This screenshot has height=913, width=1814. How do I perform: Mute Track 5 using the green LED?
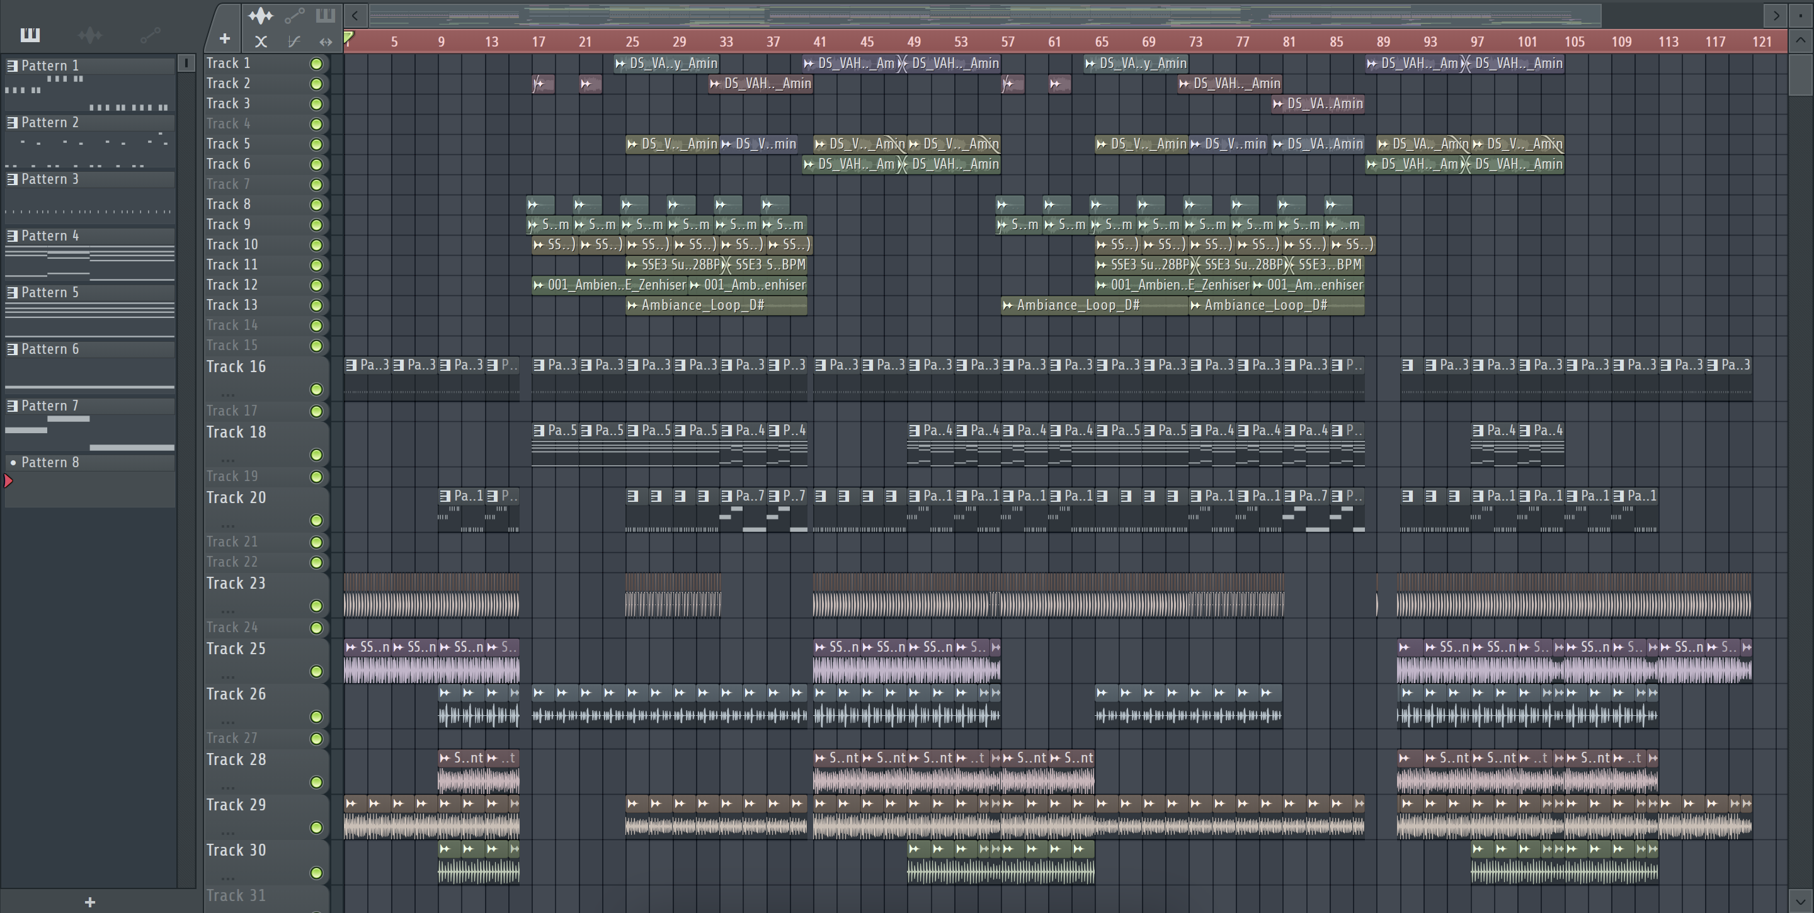317,144
